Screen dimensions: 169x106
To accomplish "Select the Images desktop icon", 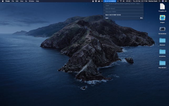I will [162, 18].
